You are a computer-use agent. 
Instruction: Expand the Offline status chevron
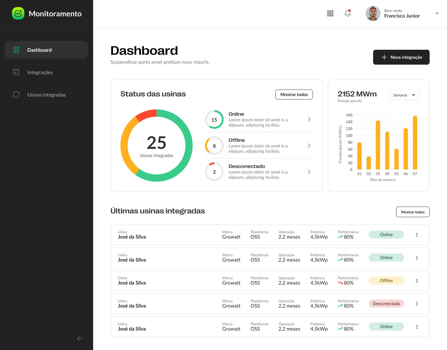(x=309, y=145)
